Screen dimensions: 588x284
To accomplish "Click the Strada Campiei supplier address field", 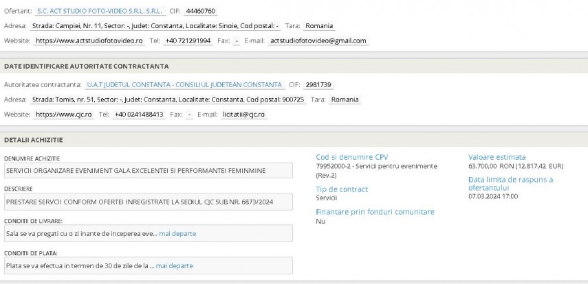I will (x=156, y=26).
